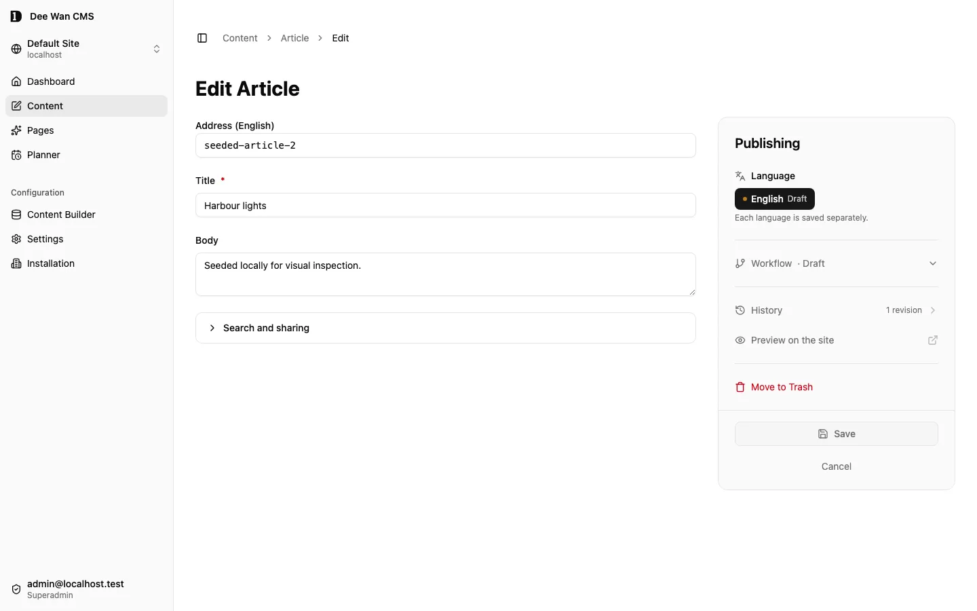This screenshot has width=977, height=611.
Task: Click the trash can icon
Action: click(x=740, y=387)
